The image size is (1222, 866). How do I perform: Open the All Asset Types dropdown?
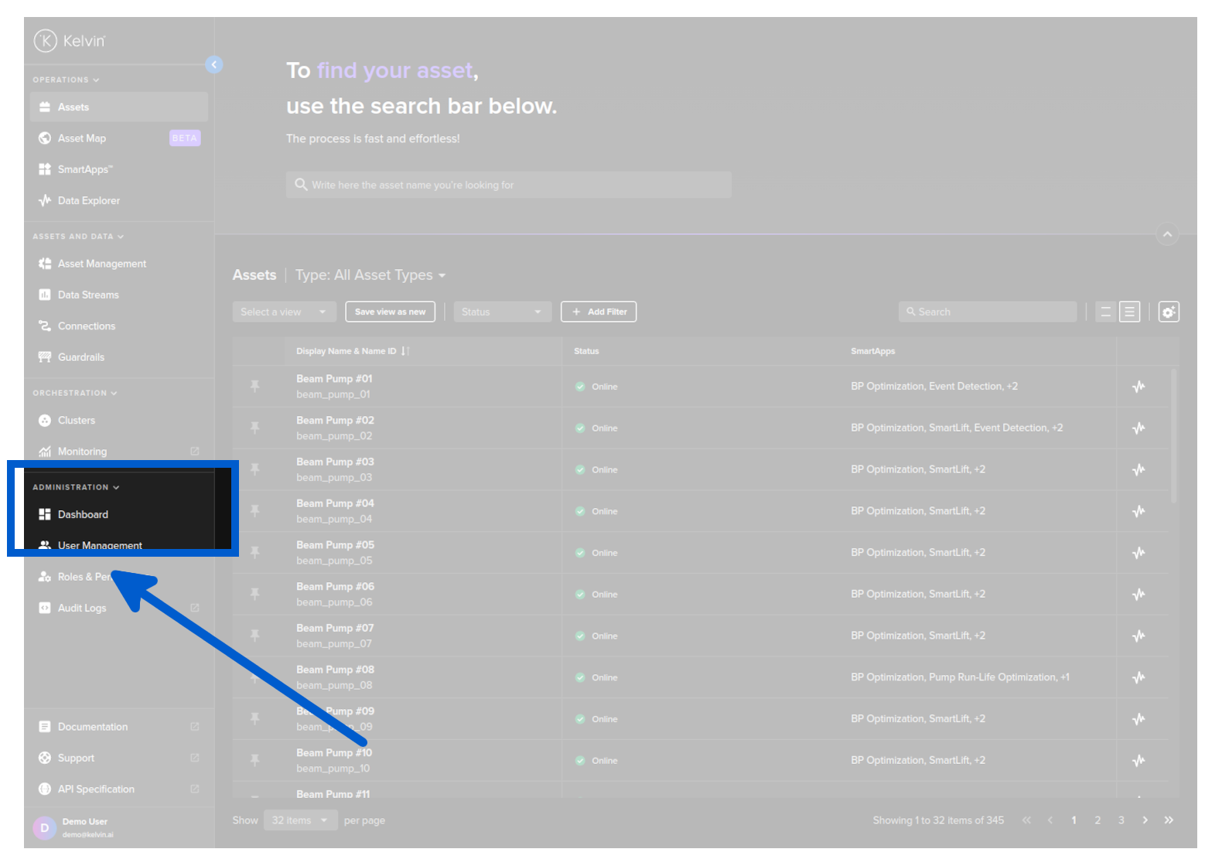tap(370, 275)
